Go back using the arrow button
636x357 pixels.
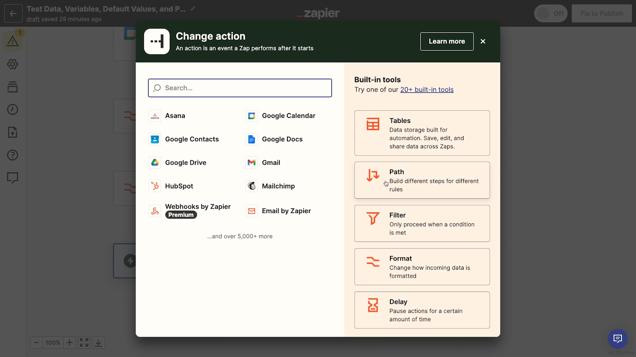(x=13, y=13)
